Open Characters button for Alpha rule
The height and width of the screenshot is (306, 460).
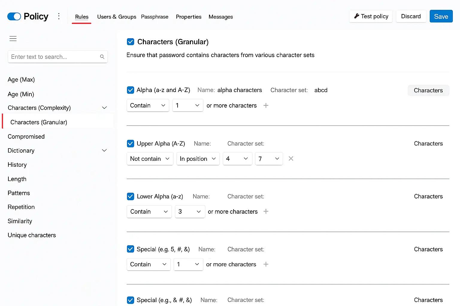coord(428,90)
